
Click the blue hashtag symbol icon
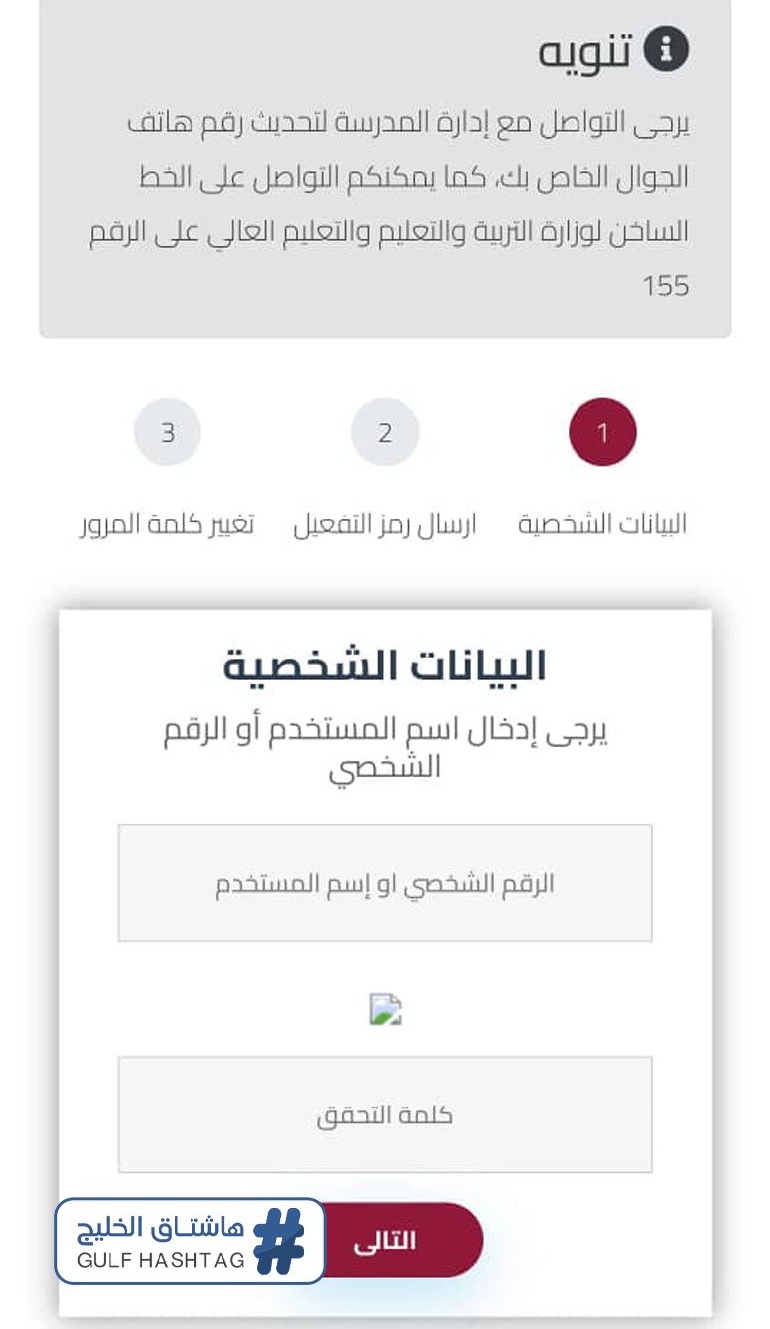coord(279,1240)
